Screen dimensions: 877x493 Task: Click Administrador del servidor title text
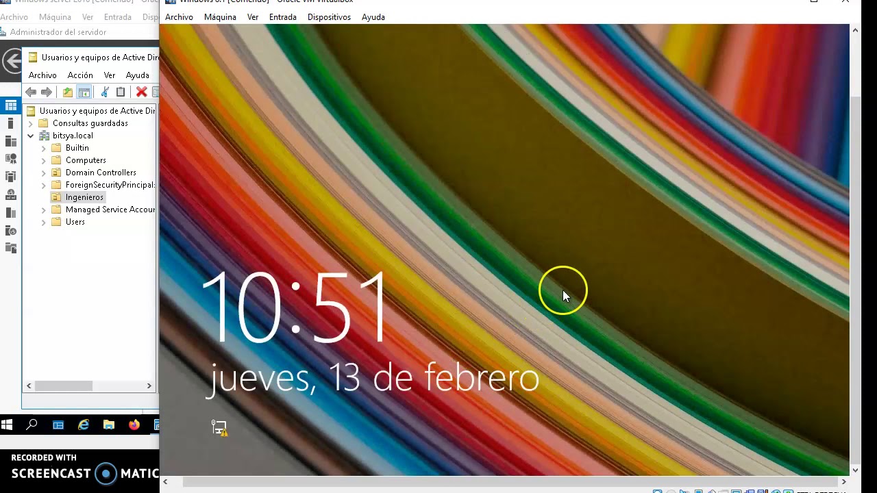click(58, 32)
